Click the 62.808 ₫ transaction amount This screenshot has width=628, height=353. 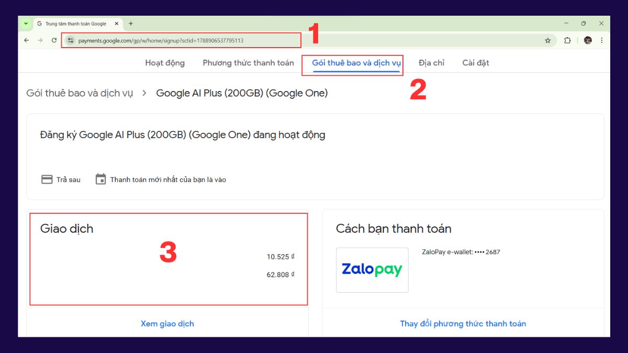point(281,275)
